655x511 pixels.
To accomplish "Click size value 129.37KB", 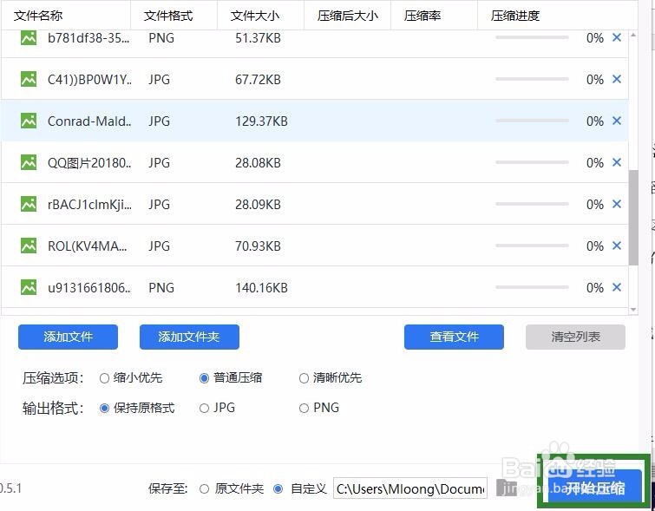I will [x=261, y=121].
